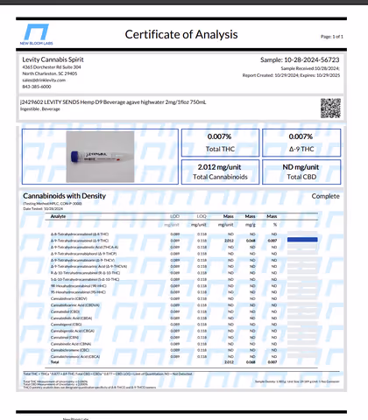Click the ND mg/unit Total CBD box
368x420 pixels.
point(301,171)
